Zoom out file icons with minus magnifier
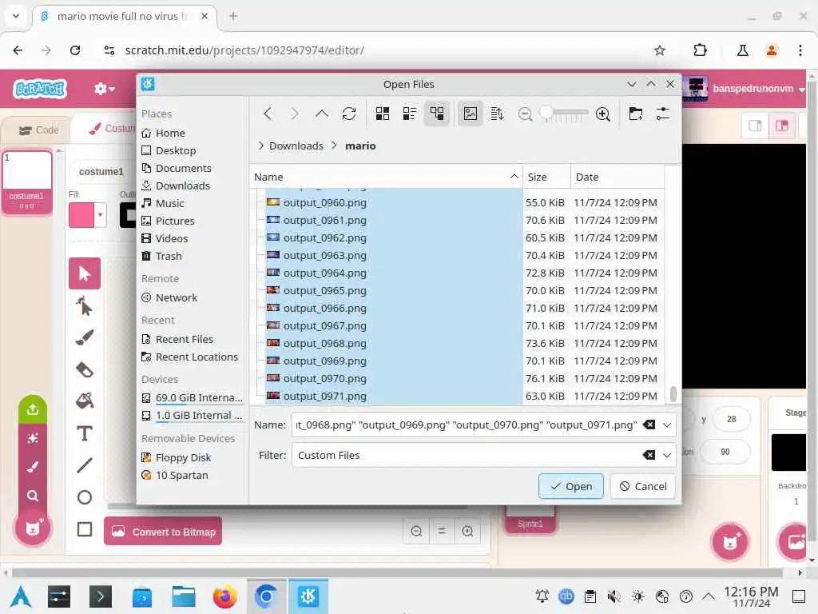The image size is (818, 614). [526, 114]
